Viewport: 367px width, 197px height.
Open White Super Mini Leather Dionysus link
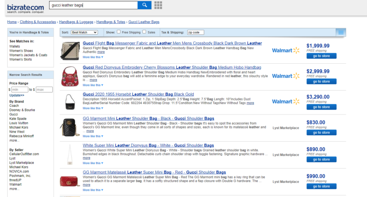148,145
